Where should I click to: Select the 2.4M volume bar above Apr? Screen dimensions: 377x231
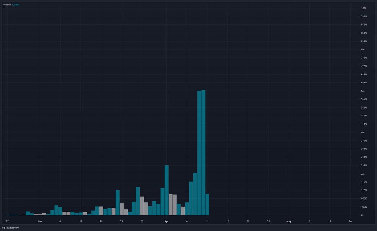coord(167,190)
